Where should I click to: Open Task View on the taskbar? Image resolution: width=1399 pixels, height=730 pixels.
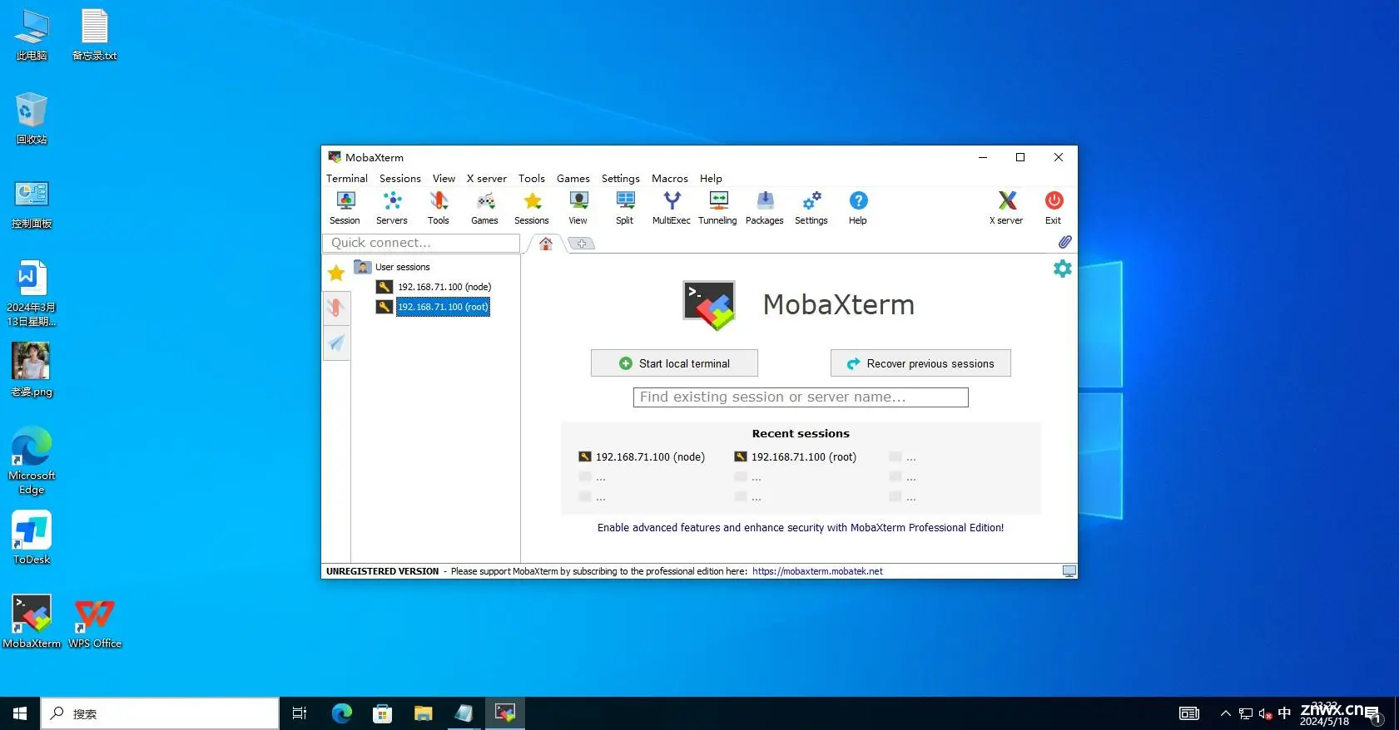pos(300,713)
